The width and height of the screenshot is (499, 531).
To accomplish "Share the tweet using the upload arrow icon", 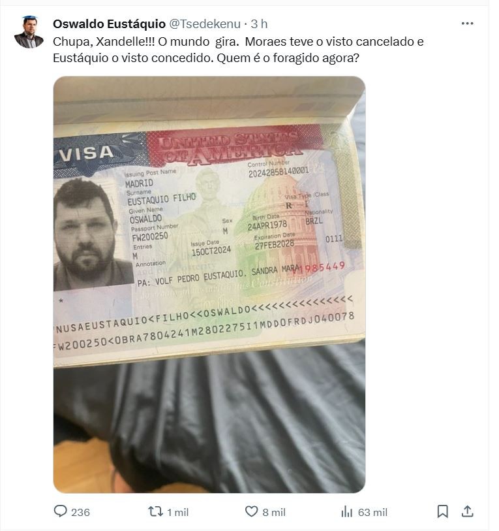I will pyautogui.click(x=467, y=511).
